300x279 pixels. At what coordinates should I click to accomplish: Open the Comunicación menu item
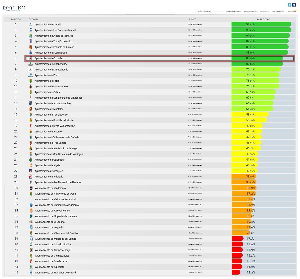(251, 11)
